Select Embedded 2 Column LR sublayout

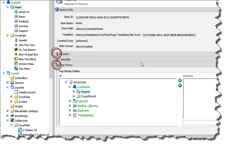pos(36,135)
